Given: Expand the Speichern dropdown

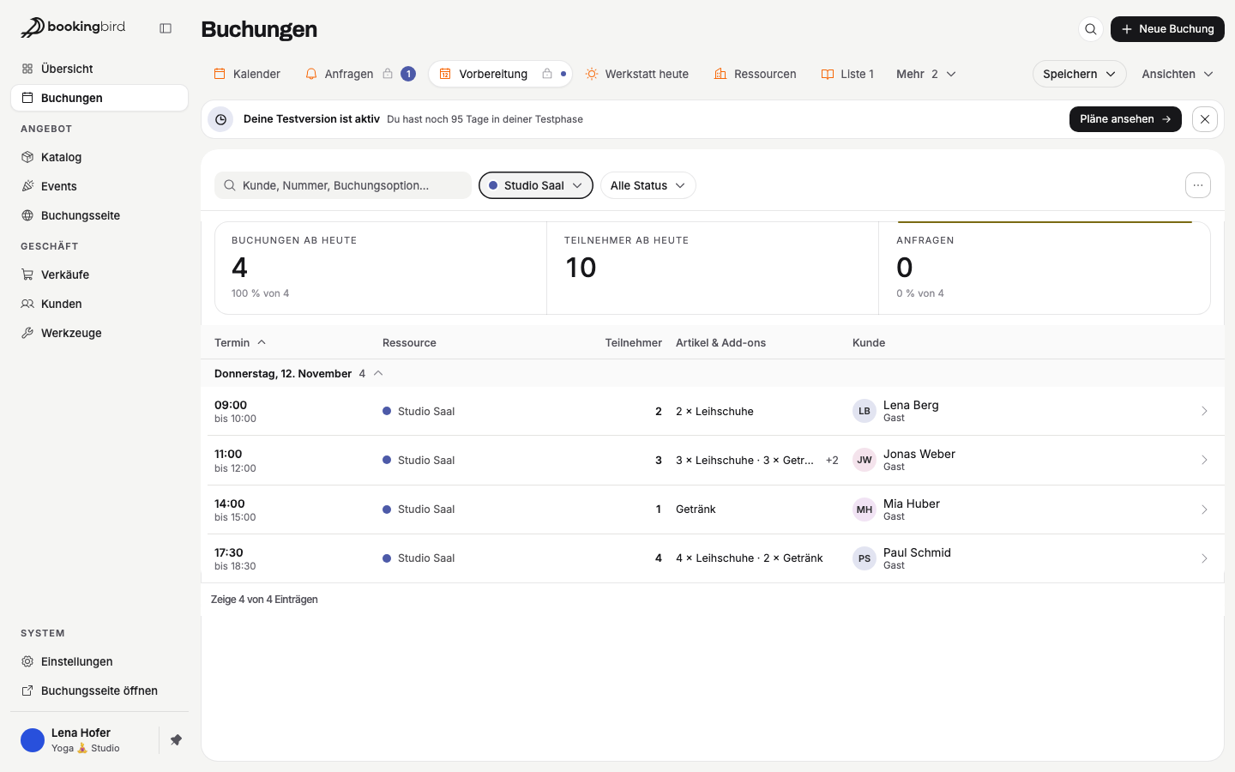Looking at the screenshot, I should [1079, 74].
